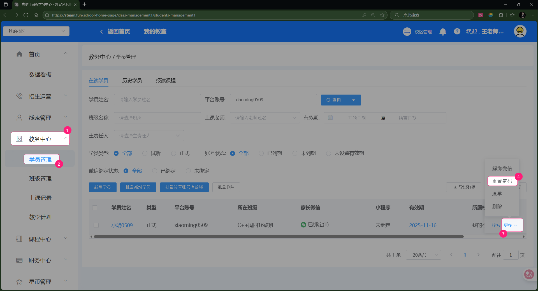Open the 我的校区 campus dropdown
Screen dimensions: 538x291
point(36,31)
